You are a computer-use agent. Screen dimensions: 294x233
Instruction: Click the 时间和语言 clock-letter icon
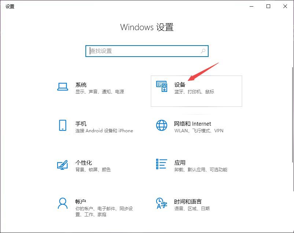tap(162, 203)
